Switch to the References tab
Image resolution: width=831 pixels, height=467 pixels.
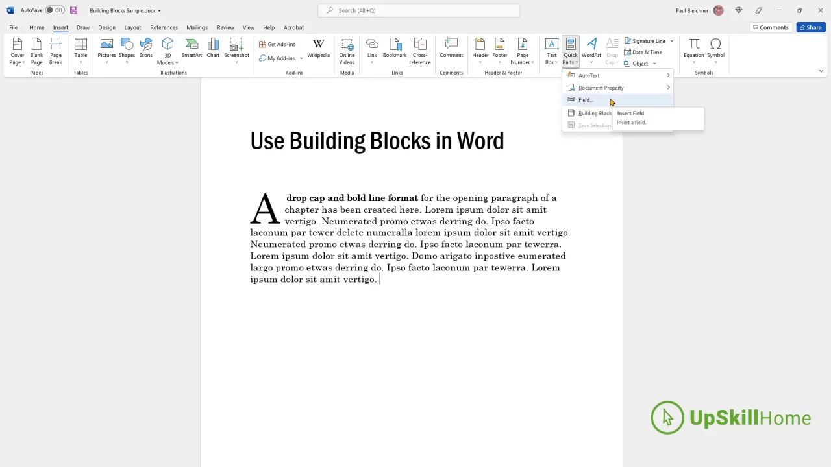click(164, 27)
